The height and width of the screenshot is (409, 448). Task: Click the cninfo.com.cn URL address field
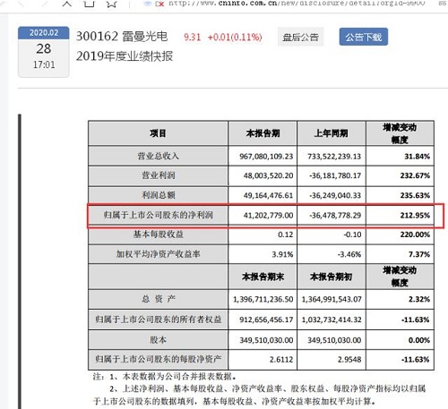click(297, 4)
